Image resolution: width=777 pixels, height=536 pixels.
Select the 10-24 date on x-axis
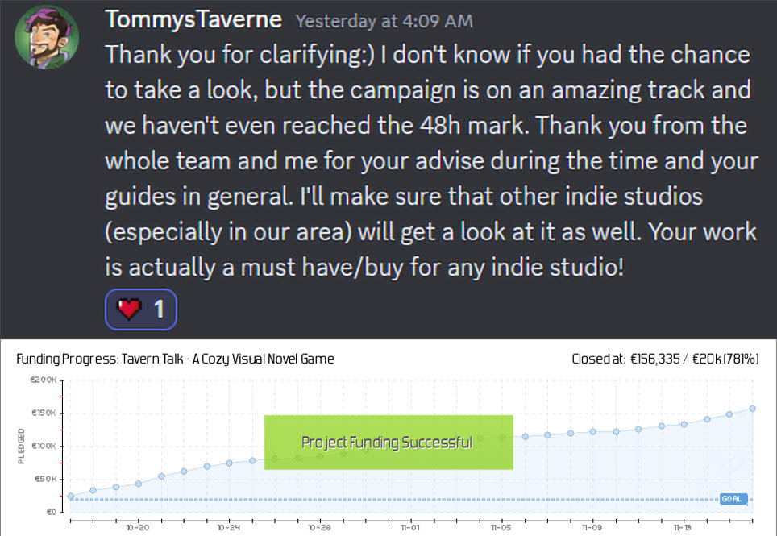pyautogui.click(x=229, y=529)
